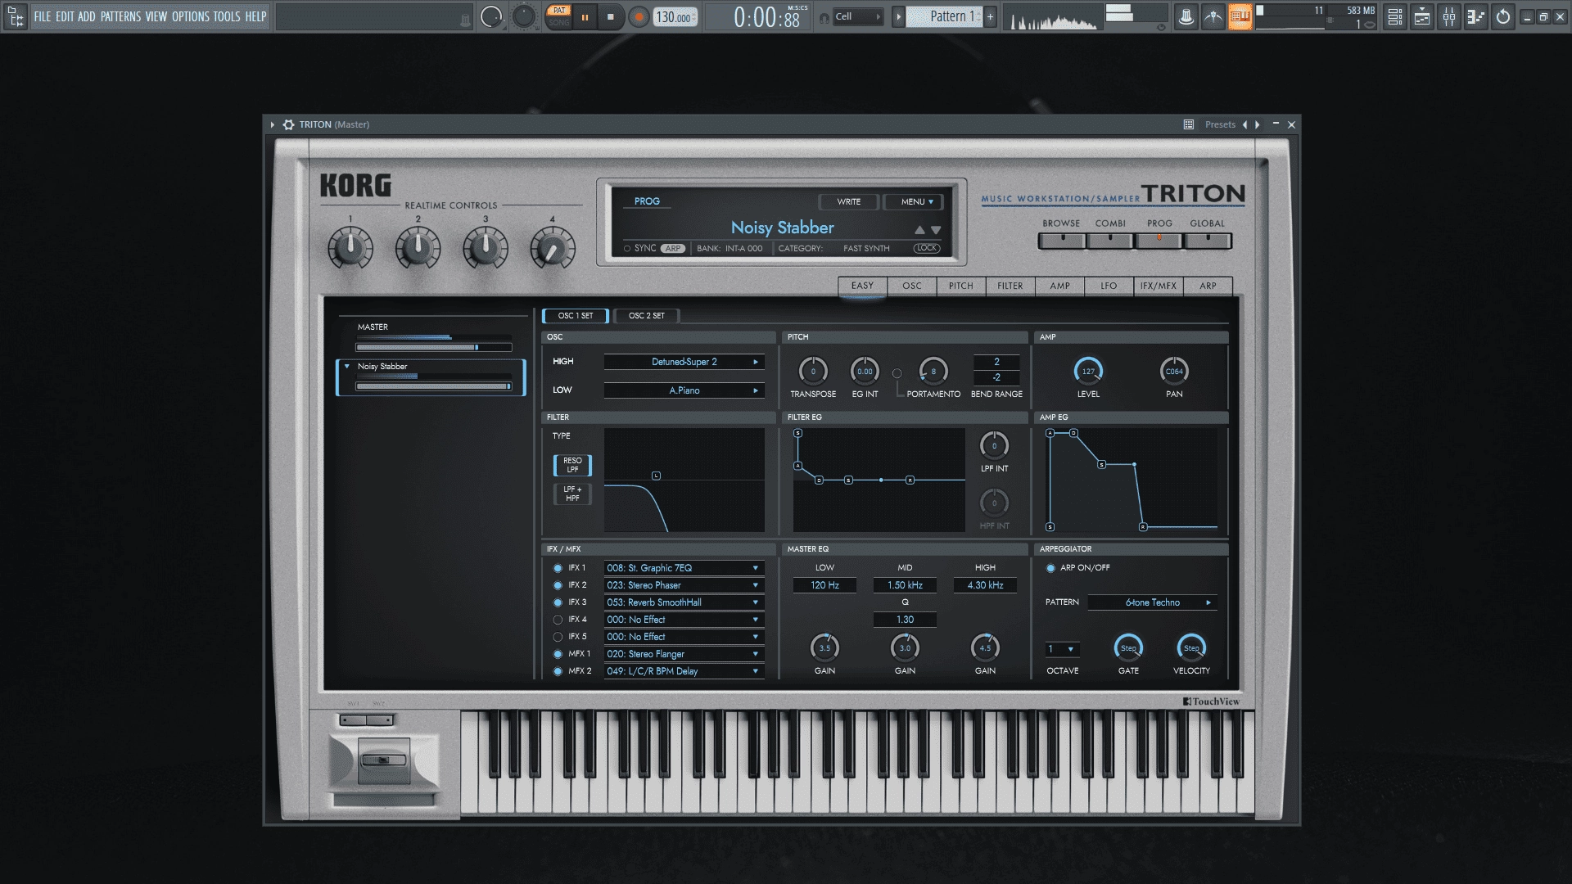Go to previous preset with left arrow
The width and height of the screenshot is (1572, 884).
click(x=1244, y=124)
